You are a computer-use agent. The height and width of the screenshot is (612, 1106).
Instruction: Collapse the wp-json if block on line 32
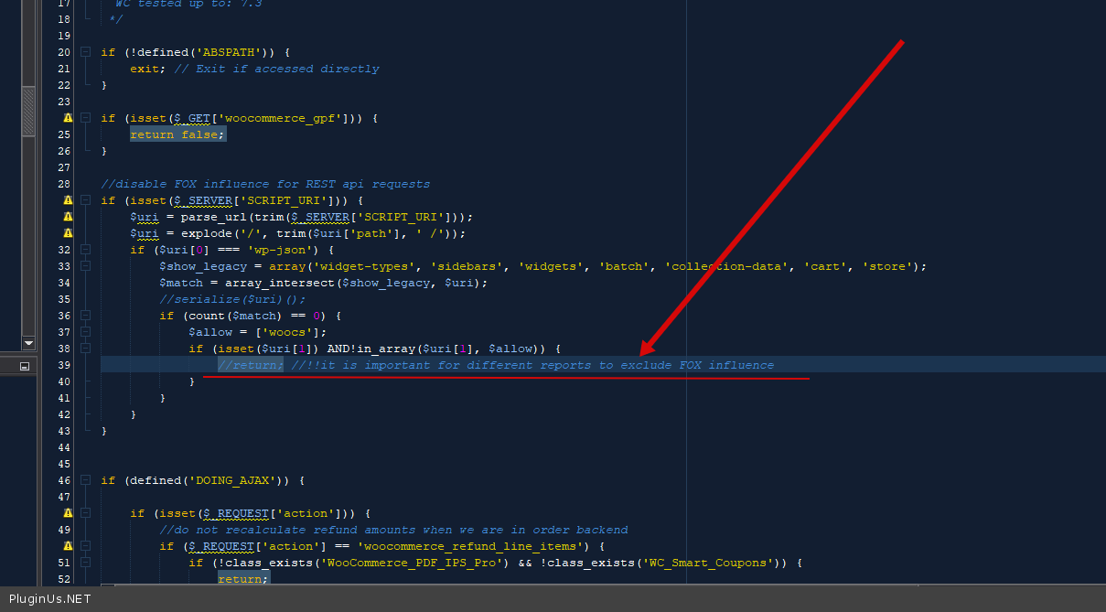(85, 250)
